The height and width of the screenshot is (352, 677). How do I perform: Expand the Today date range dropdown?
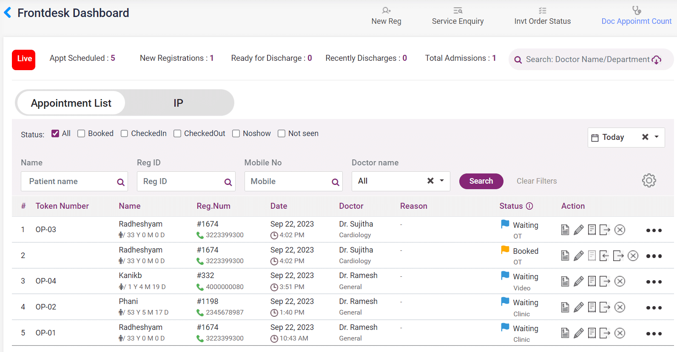(x=657, y=137)
